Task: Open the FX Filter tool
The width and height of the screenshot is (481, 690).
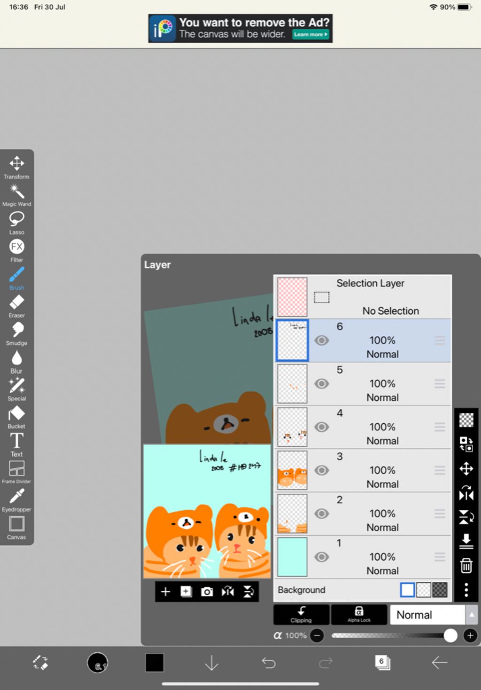Action: tap(16, 250)
